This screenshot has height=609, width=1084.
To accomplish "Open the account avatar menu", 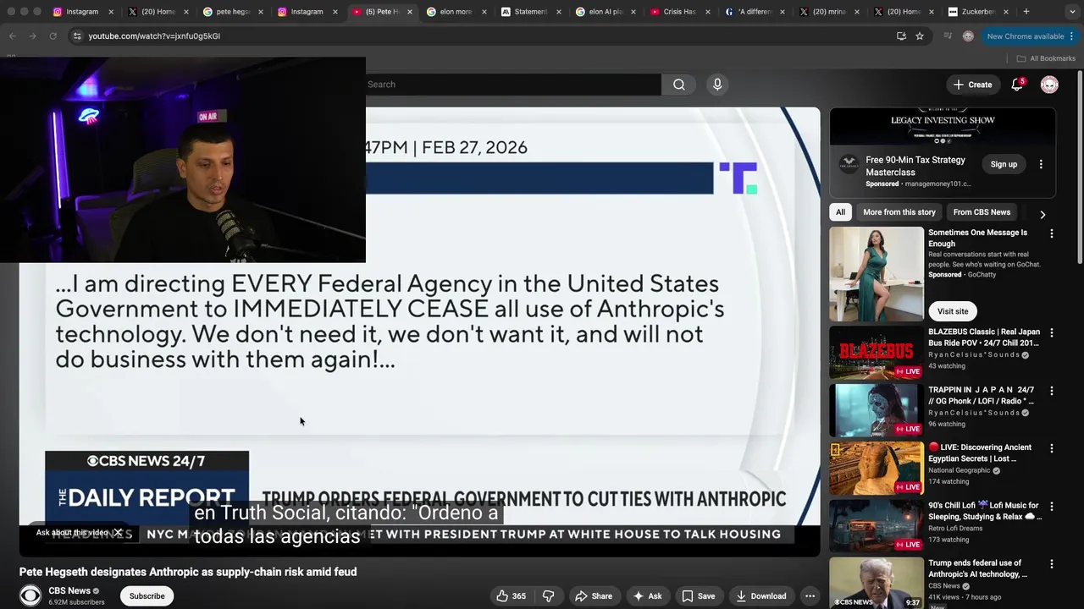I will point(1049,85).
